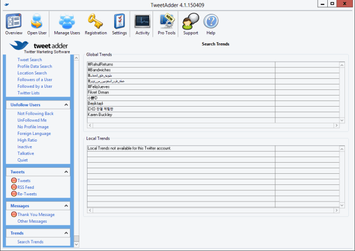Select No Profile Image filter
This screenshot has width=355, height=251.
click(33, 127)
